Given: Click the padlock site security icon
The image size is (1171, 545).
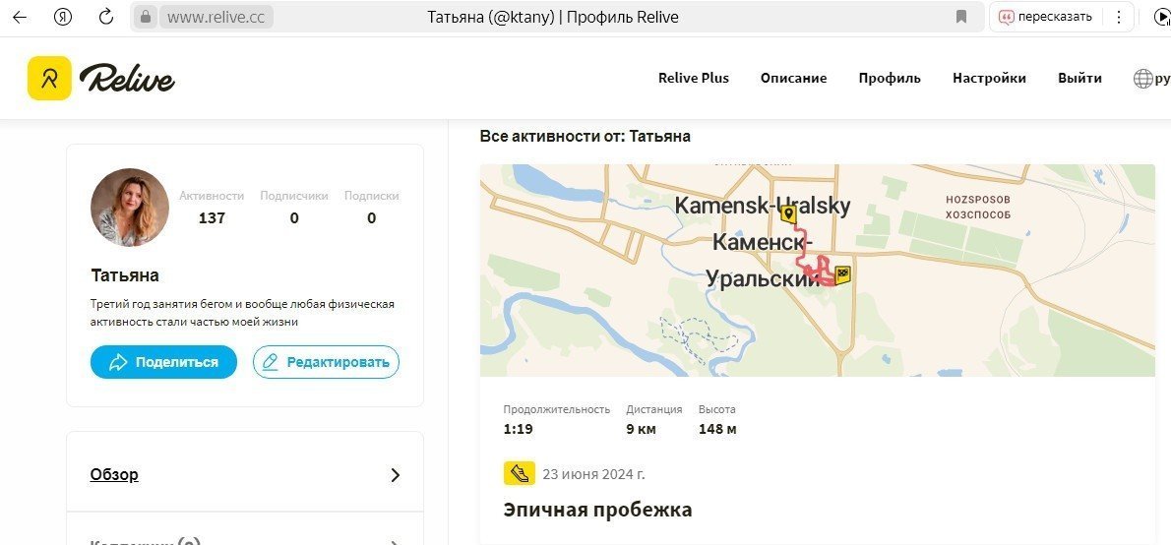Looking at the screenshot, I should [x=146, y=17].
